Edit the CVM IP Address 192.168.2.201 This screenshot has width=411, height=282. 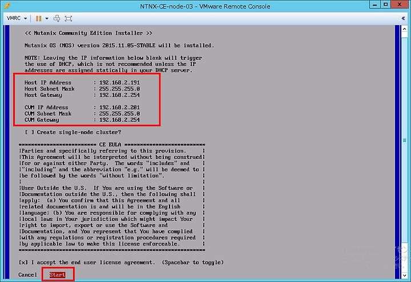tap(119, 108)
